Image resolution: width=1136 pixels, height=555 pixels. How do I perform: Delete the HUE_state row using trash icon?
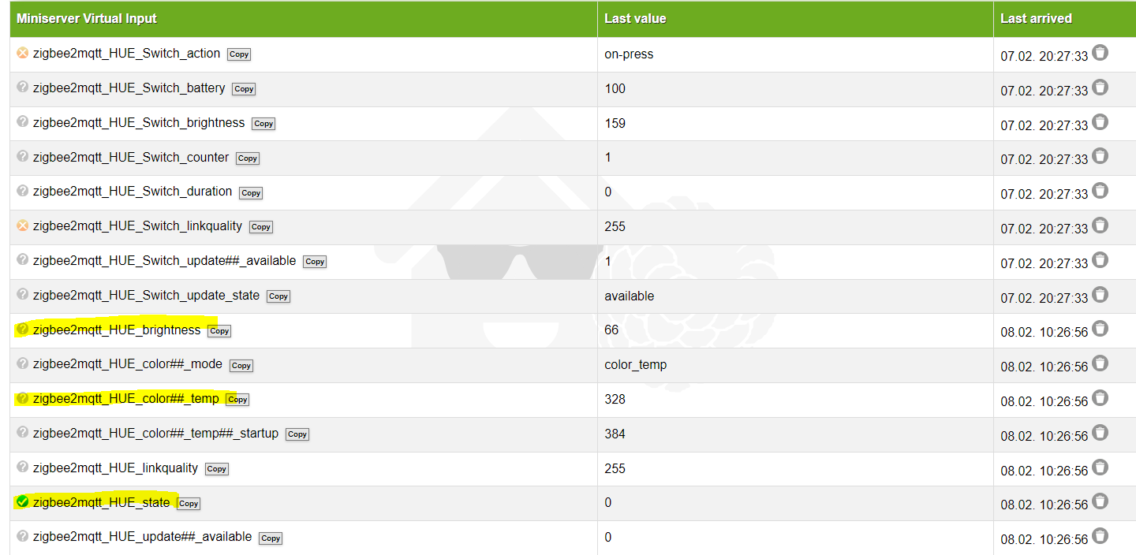coord(1100,501)
